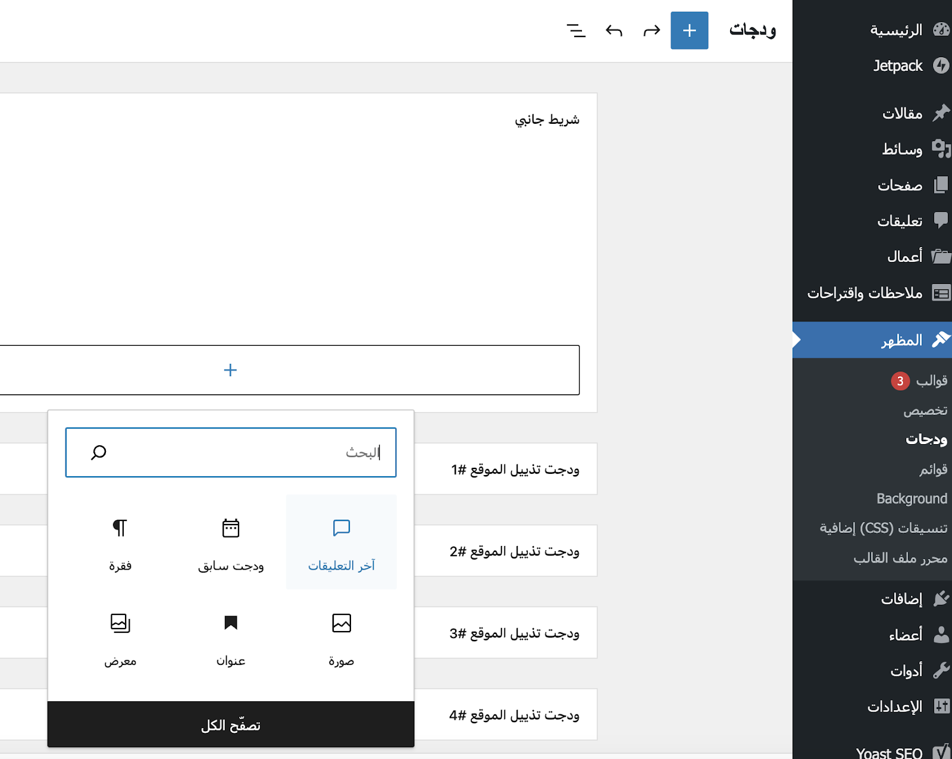Insert the فقرة paragraph block
The width and height of the screenshot is (952, 759).
[120, 542]
